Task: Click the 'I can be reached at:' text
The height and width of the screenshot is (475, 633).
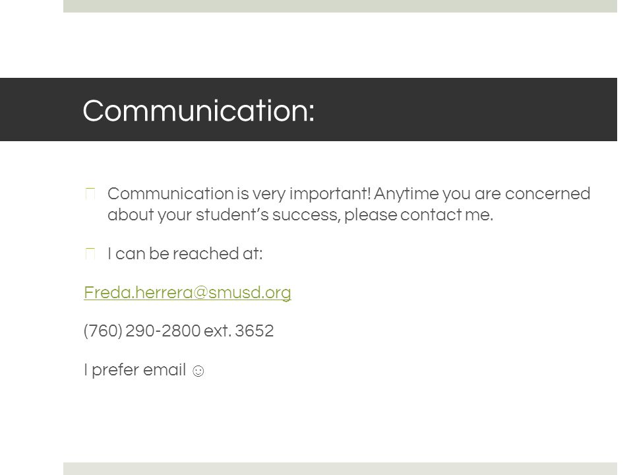Action: click(185, 253)
